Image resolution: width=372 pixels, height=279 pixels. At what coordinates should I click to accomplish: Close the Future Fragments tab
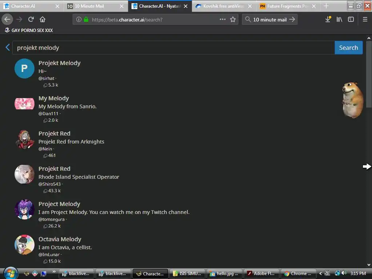314,6
